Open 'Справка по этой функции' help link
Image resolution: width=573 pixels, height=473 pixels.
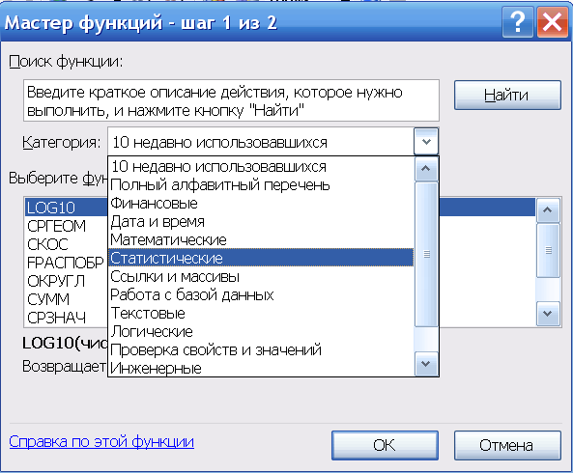[101, 442]
